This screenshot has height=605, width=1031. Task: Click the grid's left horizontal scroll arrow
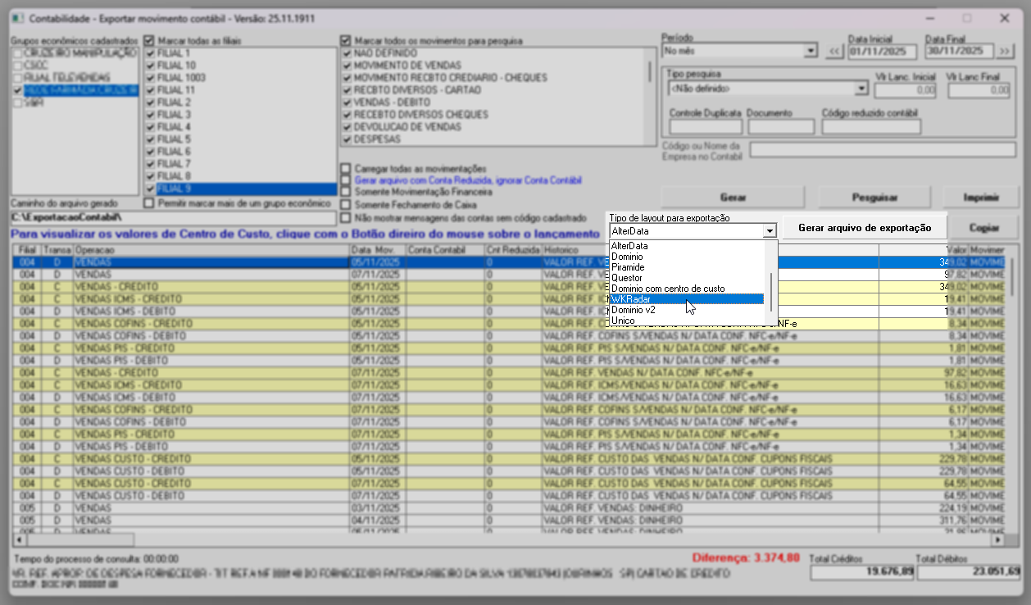coord(19,540)
